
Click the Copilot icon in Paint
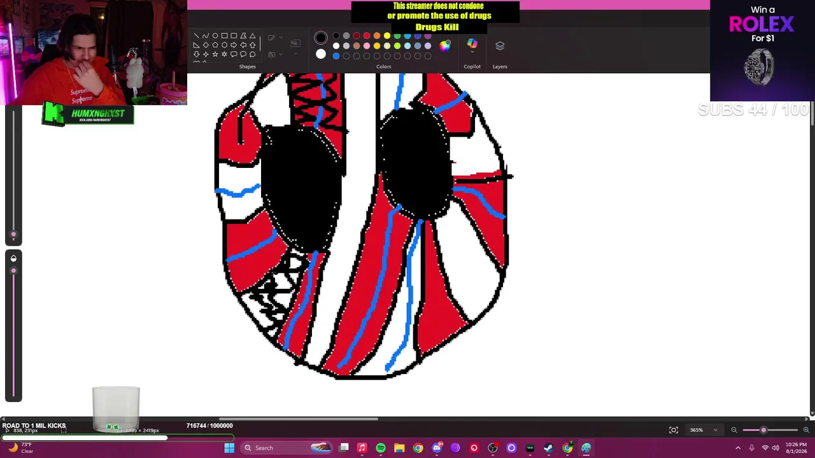[x=472, y=44]
